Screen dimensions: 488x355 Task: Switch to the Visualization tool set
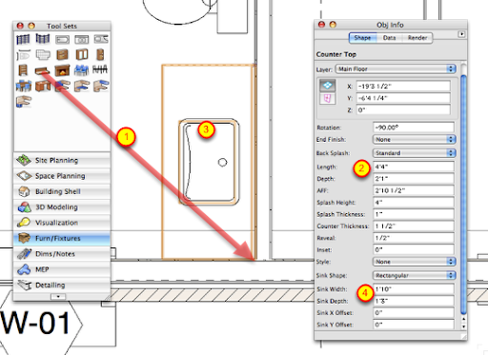click(62, 223)
